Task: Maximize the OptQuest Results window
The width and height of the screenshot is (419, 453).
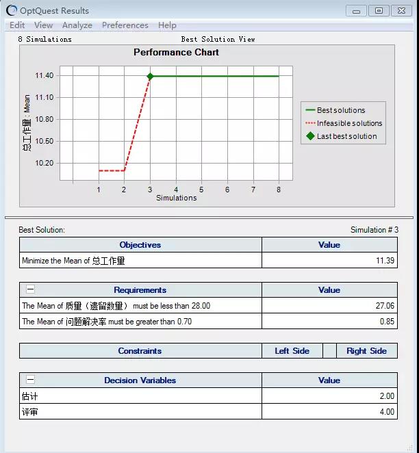Action: pyautogui.click(x=379, y=10)
